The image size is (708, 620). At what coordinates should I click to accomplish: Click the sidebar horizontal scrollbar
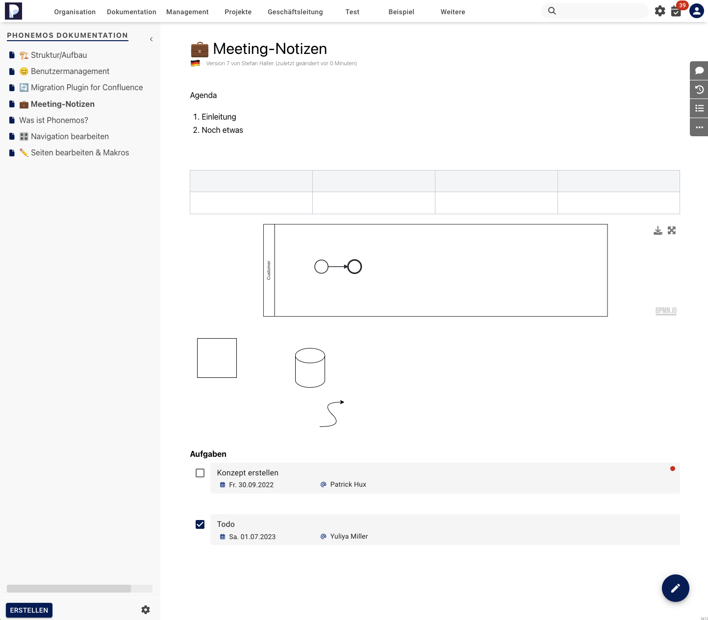69,589
